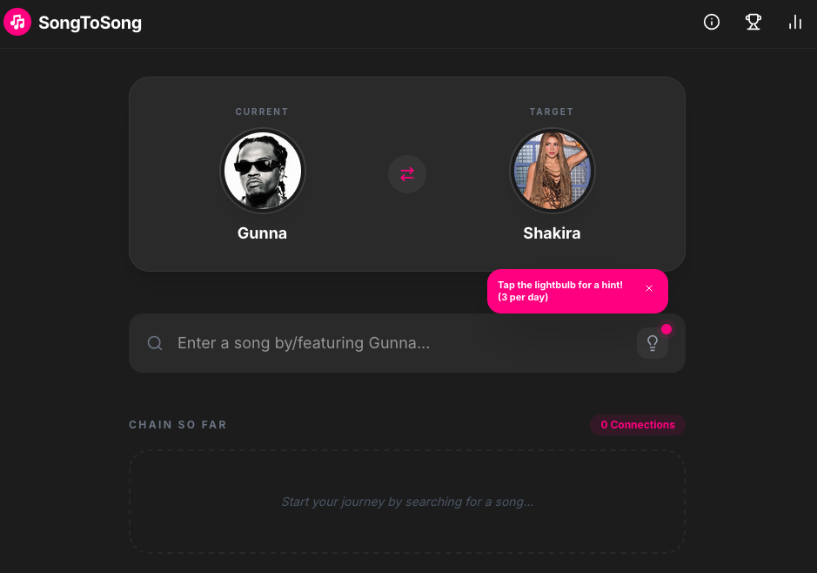
Task: Click the Gunna artist name label
Action: coord(262,233)
